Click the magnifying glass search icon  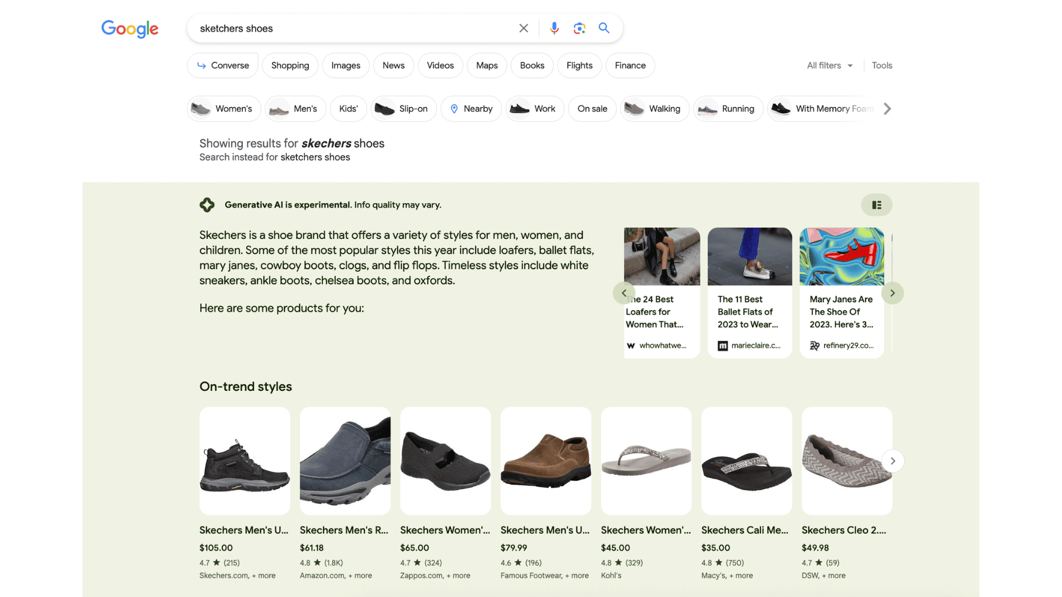604,28
